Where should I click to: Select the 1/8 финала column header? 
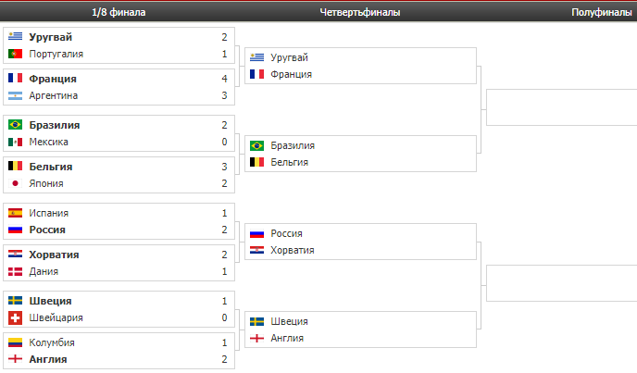point(119,12)
